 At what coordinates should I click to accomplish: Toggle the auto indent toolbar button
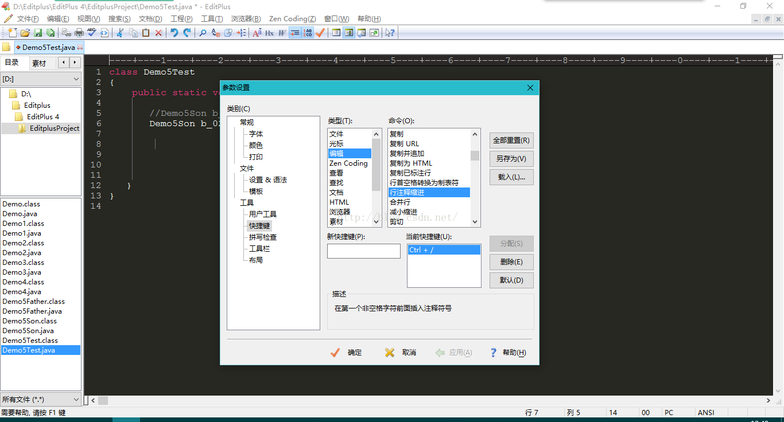pos(295,33)
